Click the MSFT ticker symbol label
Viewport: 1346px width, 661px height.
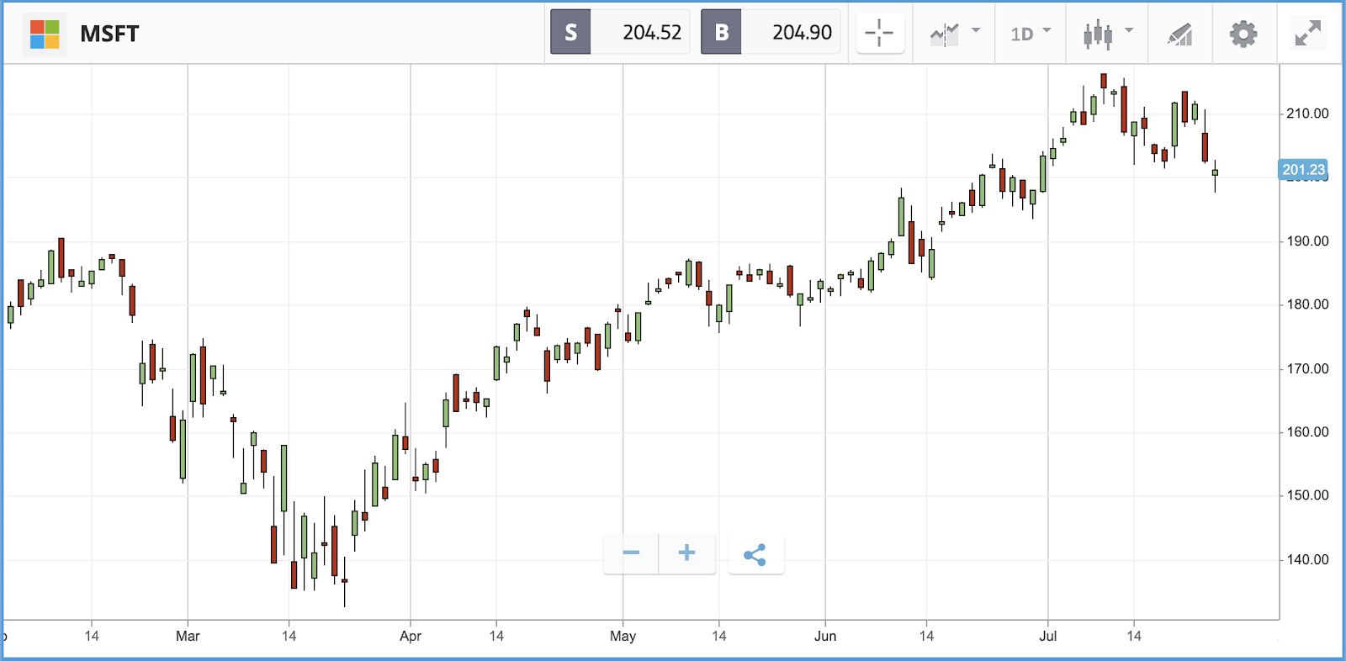(x=109, y=34)
